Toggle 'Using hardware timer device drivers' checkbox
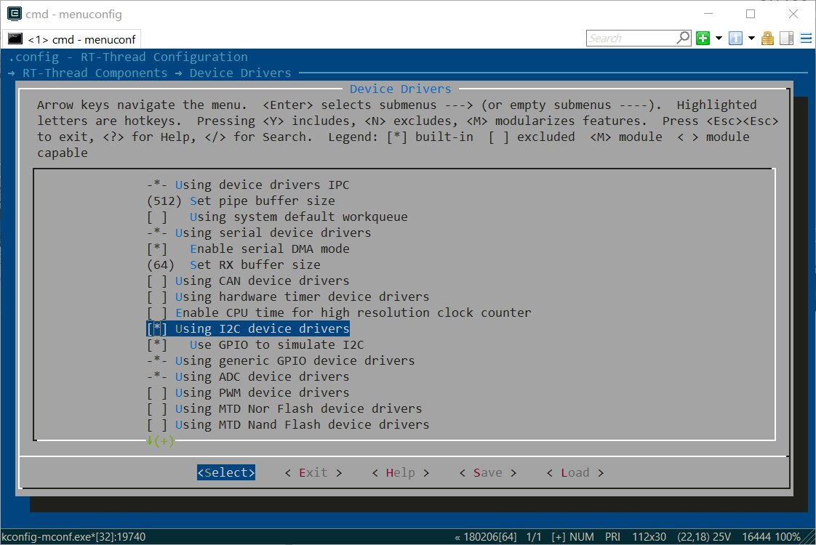 (x=157, y=297)
